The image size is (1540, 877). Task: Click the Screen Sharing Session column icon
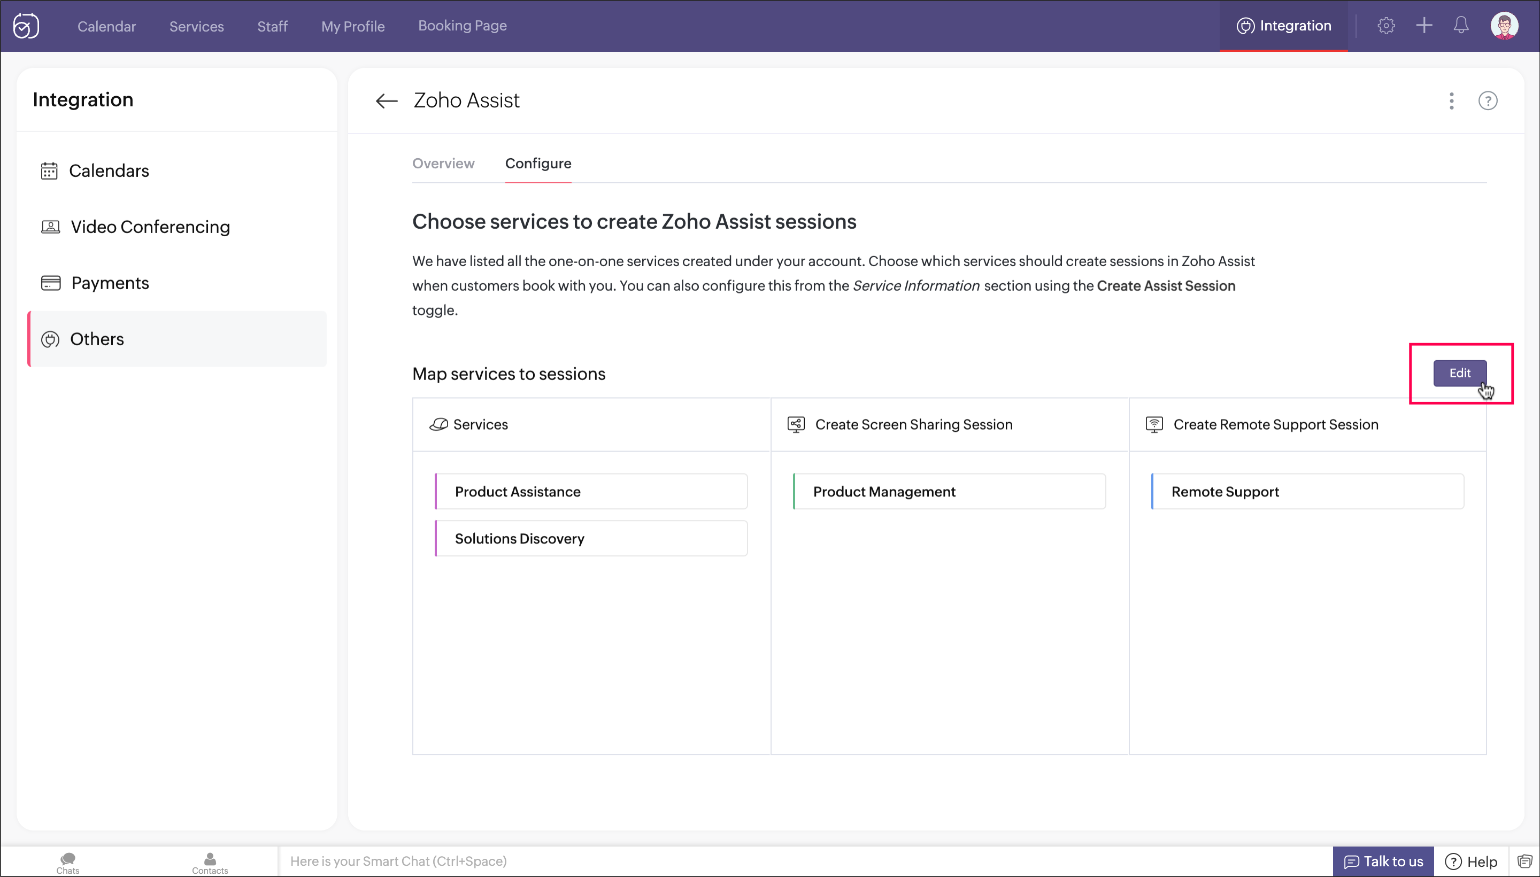coord(796,425)
